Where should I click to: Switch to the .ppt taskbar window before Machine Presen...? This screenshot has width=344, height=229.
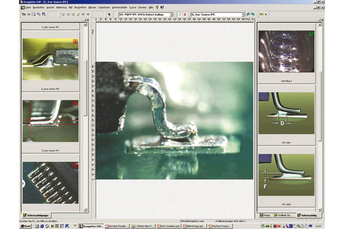pyautogui.click(x=194, y=226)
